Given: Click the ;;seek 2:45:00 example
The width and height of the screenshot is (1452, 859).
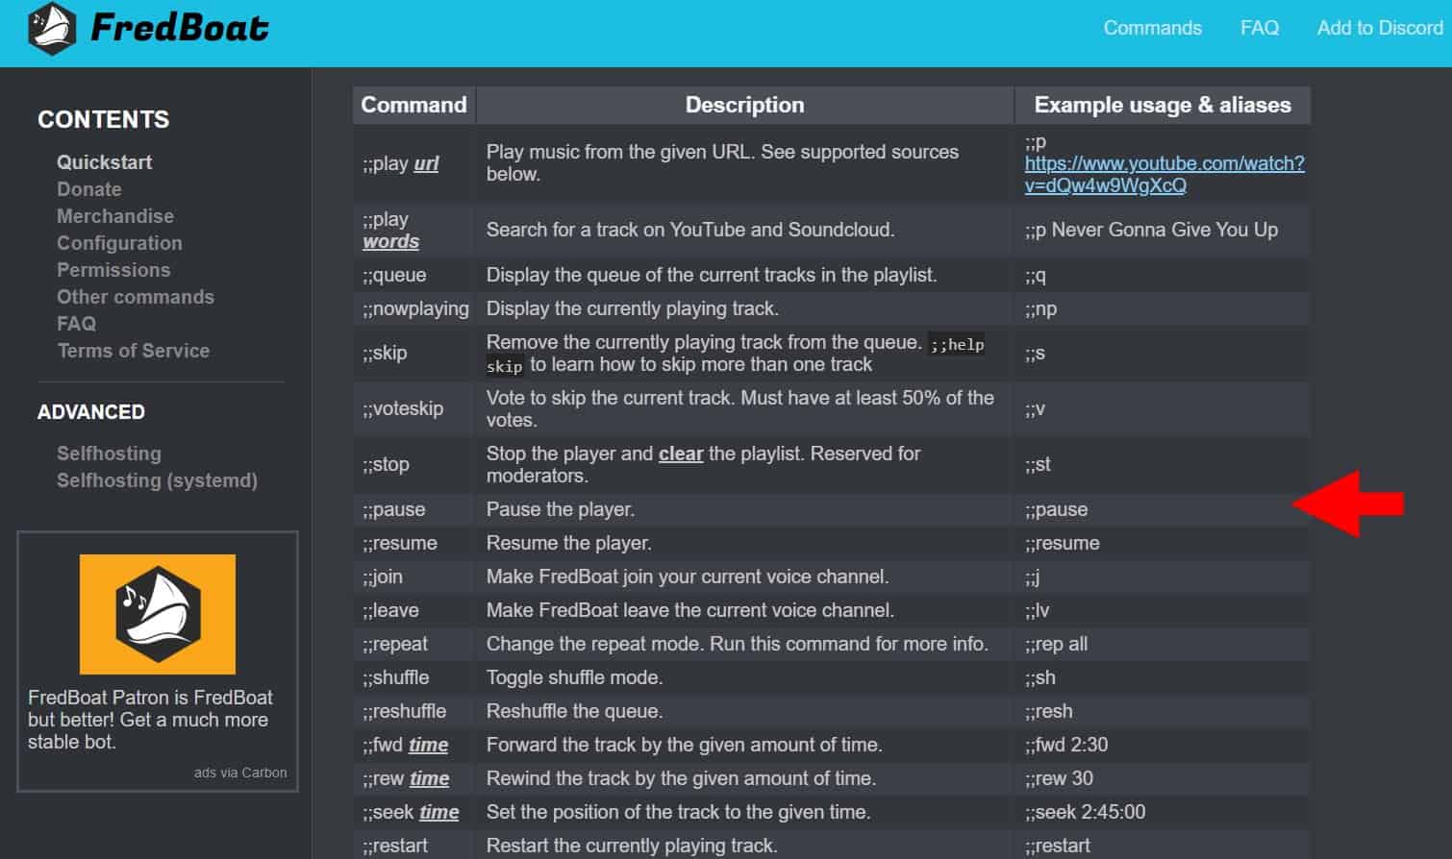Looking at the screenshot, I should [x=1085, y=812].
